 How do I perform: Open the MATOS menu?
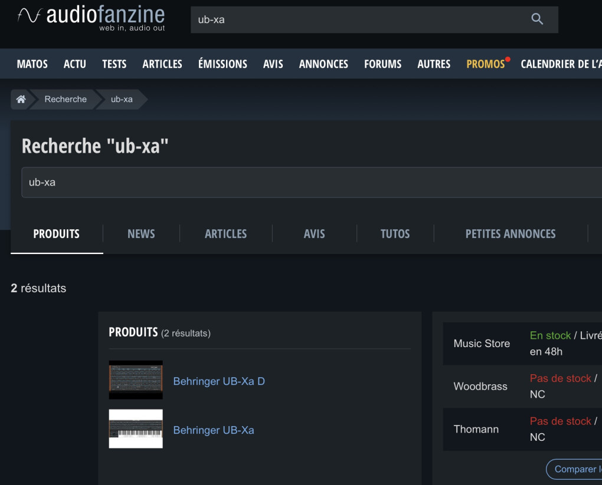click(32, 64)
